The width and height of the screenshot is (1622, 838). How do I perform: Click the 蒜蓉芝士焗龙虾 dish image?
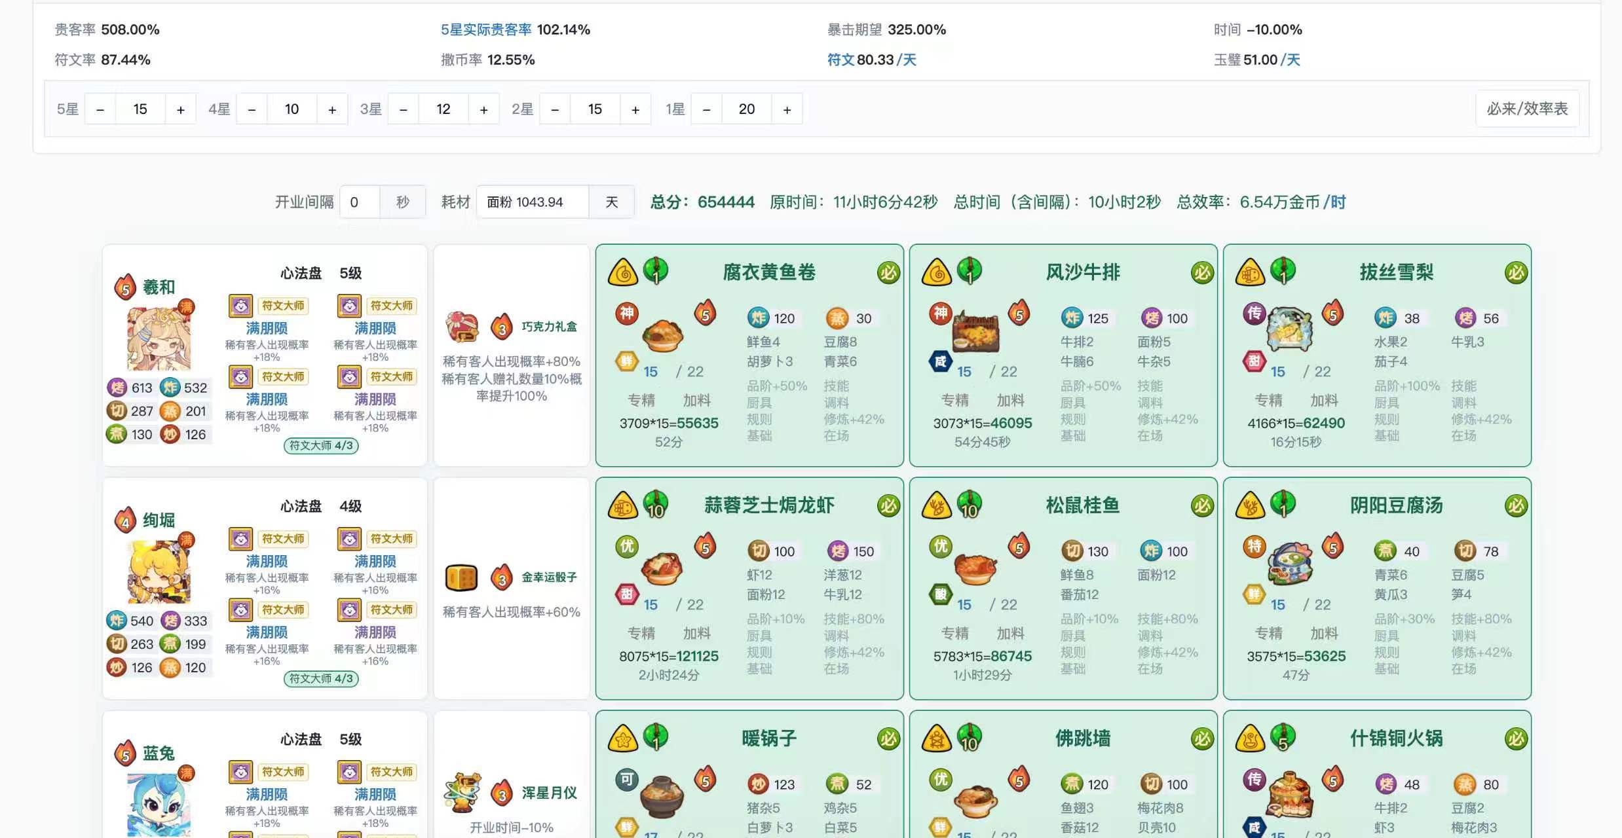[x=662, y=568]
